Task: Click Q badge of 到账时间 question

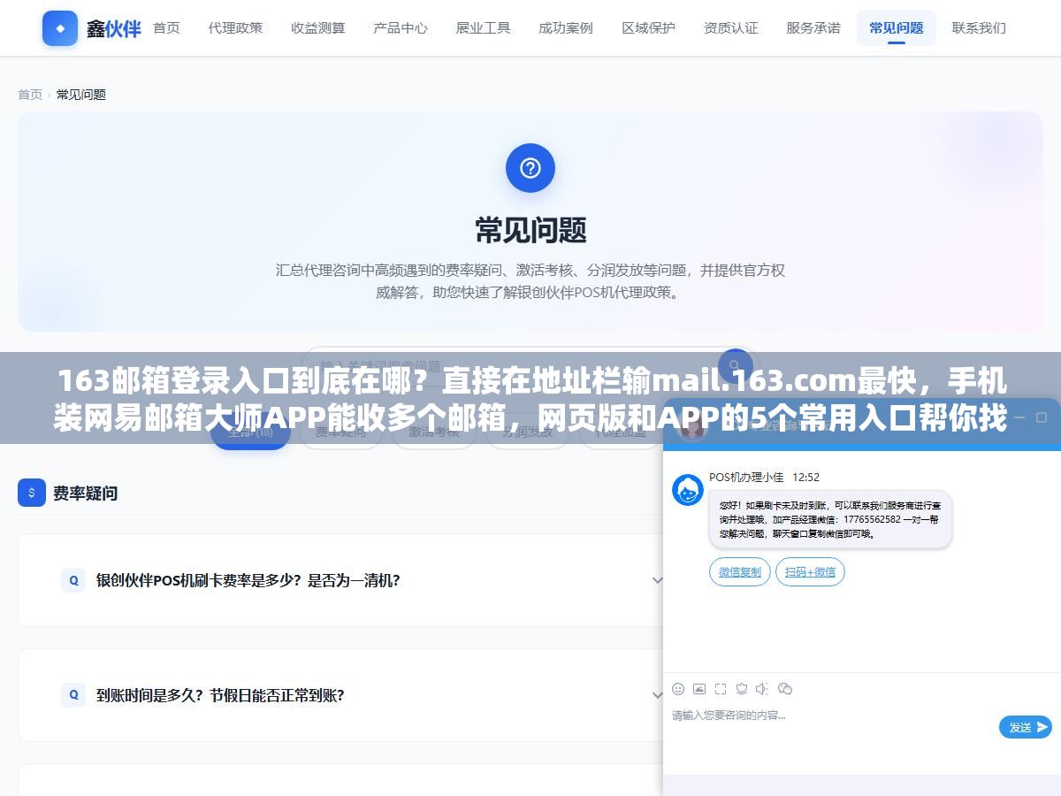Action: tap(73, 695)
